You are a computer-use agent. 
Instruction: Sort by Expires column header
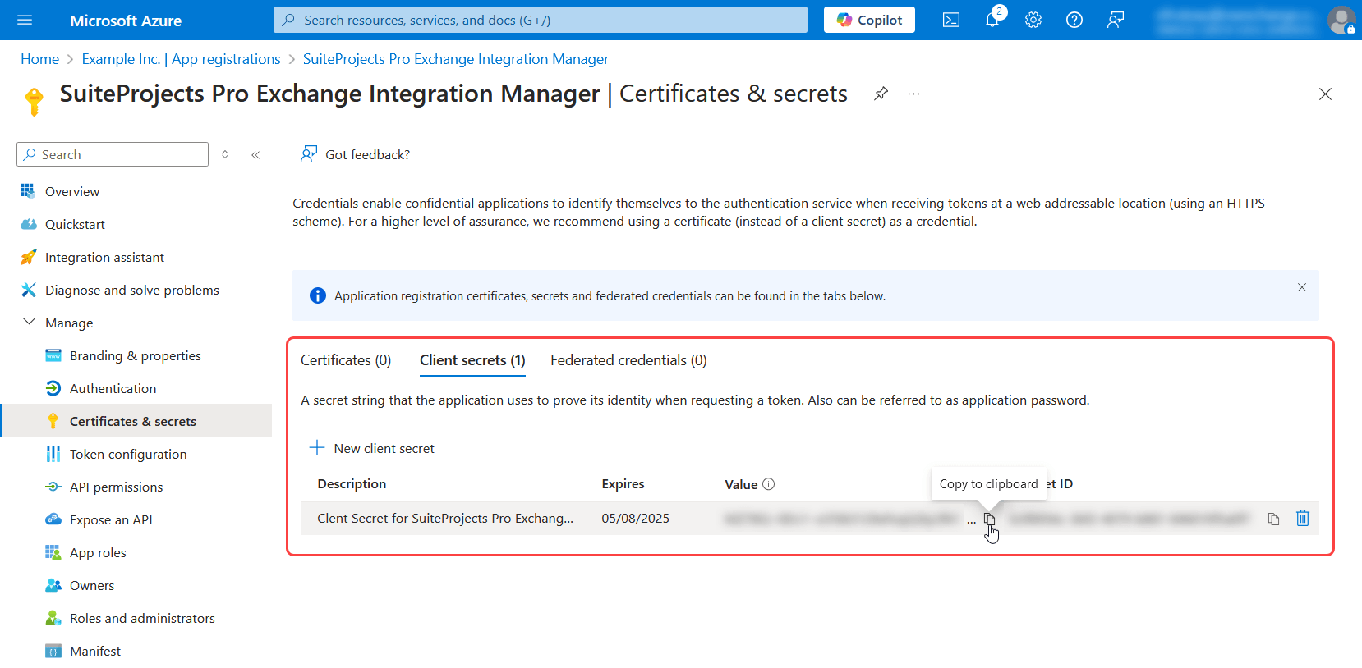[623, 484]
